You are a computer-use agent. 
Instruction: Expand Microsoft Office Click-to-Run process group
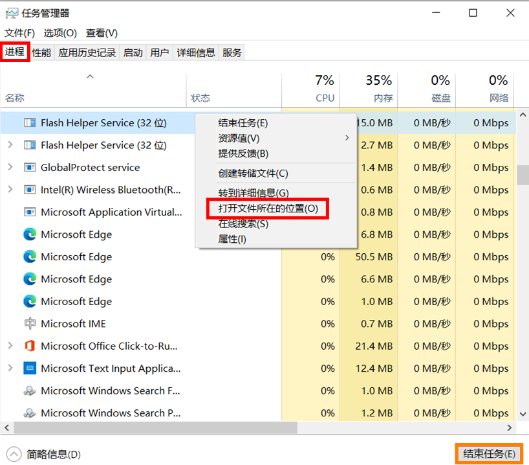coord(10,346)
